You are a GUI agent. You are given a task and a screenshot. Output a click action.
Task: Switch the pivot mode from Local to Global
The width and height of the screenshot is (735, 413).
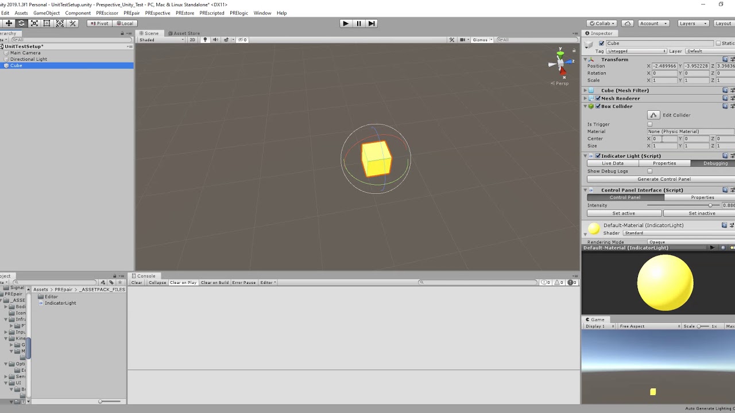124,23
